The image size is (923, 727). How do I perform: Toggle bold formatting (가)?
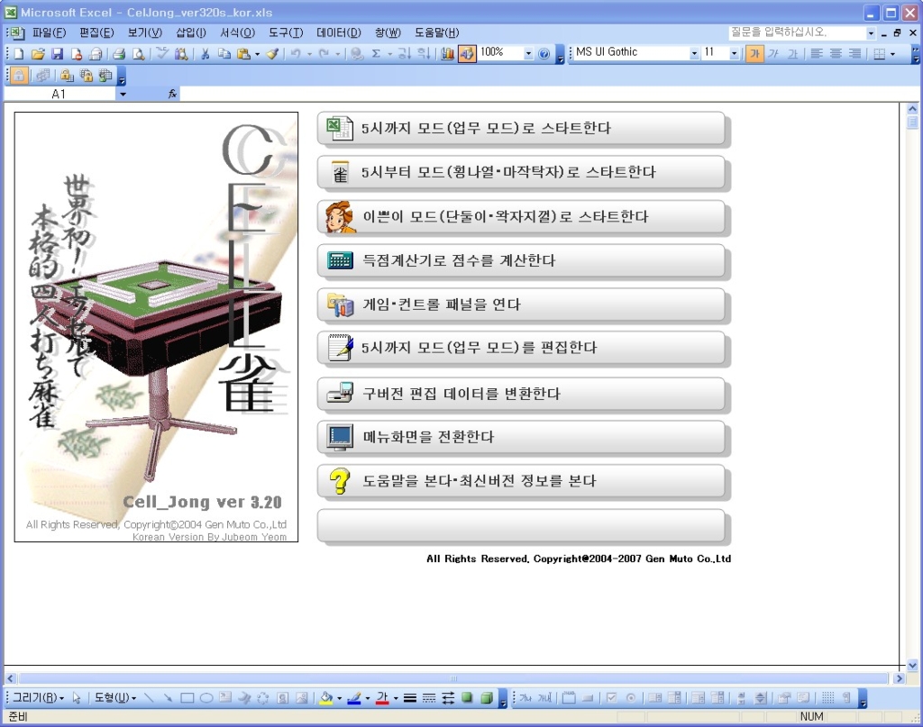[x=754, y=53]
